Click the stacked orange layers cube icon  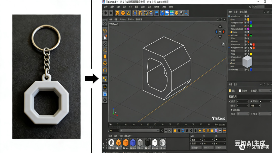point(140,13)
